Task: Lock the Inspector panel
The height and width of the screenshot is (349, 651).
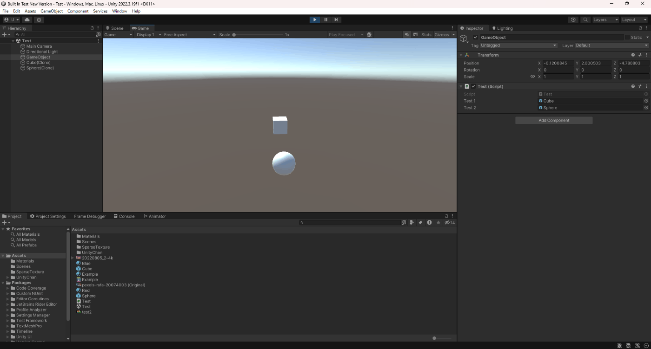Action: pos(640,28)
